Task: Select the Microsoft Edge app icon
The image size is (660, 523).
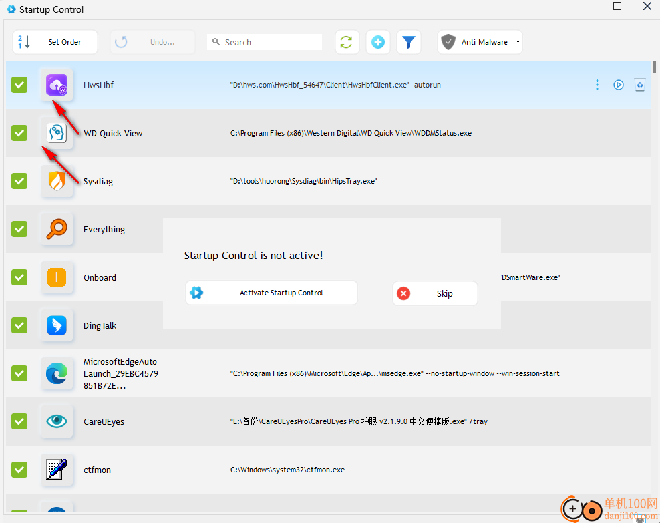Action: 57,373
